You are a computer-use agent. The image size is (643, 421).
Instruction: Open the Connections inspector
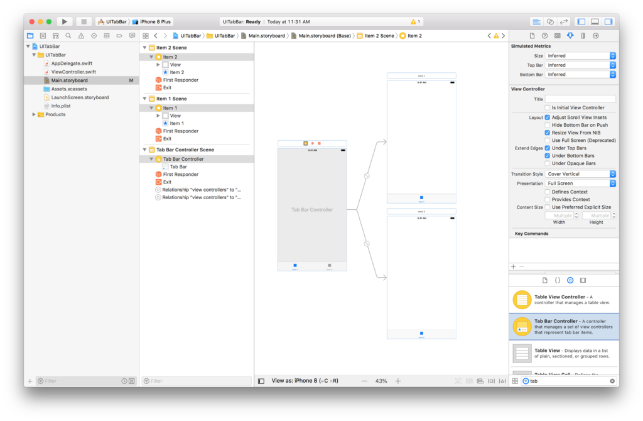pos(596,36)
